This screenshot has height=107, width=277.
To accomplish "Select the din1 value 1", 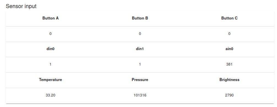I will click(140, 64).
